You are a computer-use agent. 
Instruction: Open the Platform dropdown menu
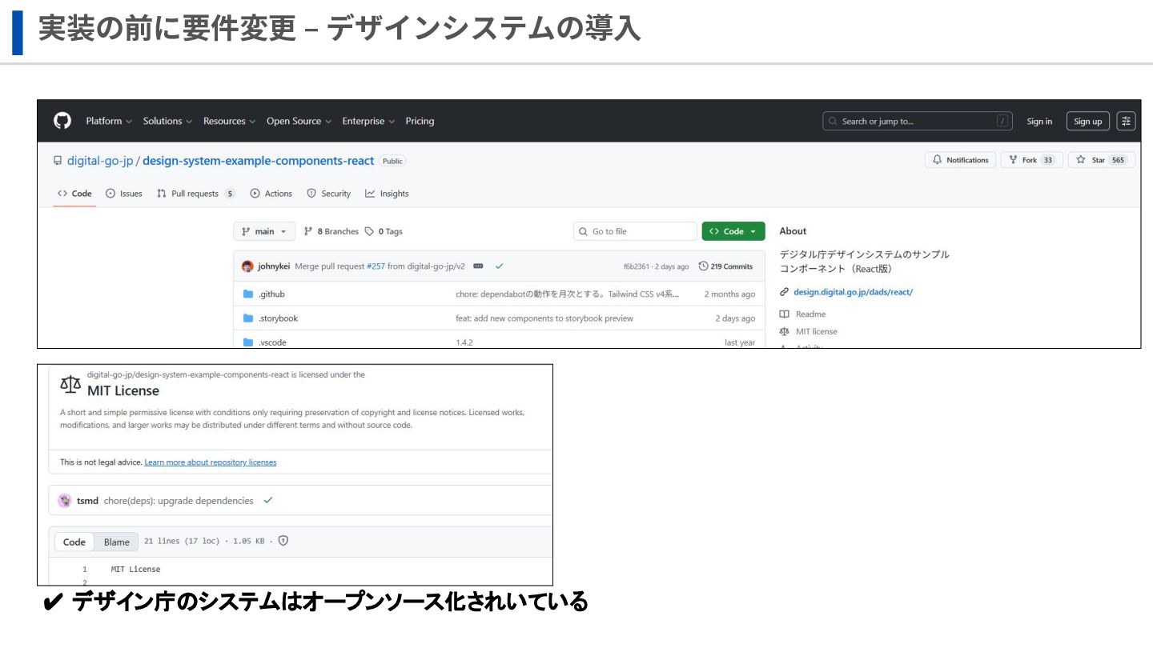[x=109, y=121]
